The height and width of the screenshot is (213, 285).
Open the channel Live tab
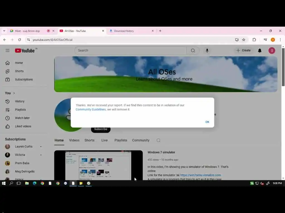click(x=105, y=140)
